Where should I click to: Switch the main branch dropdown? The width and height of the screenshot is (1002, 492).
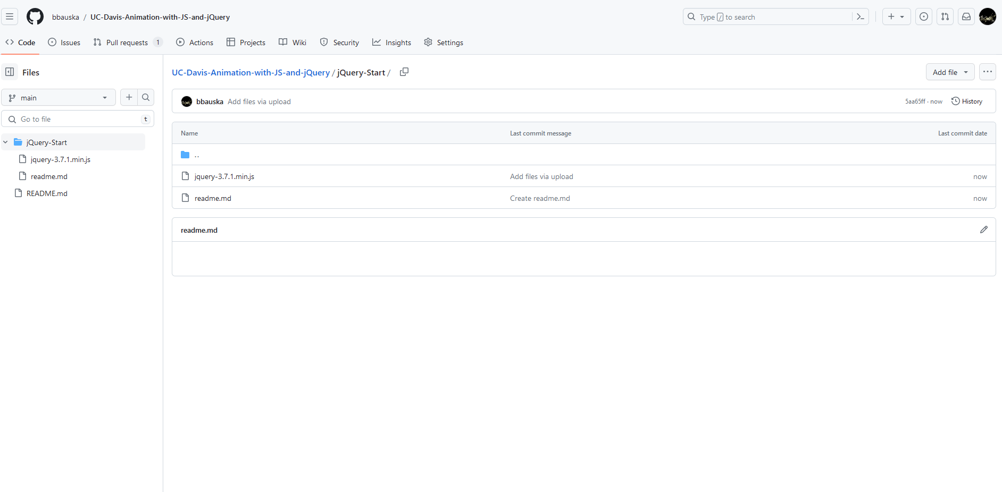click(59, 97)
